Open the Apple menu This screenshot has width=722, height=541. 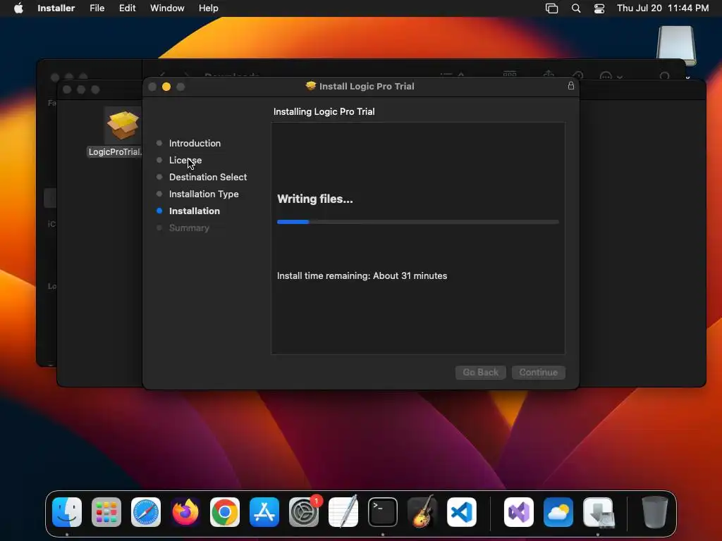tap(18, 8)
